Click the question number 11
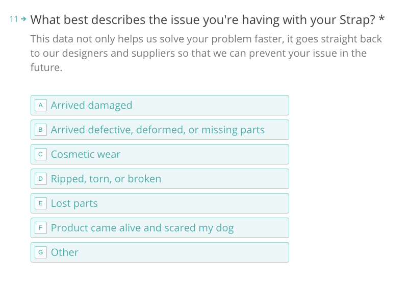This screenshot has width=408, height=285. [14, 19]
